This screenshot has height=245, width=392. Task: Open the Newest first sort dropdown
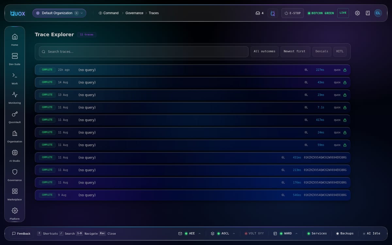(295, 52)
